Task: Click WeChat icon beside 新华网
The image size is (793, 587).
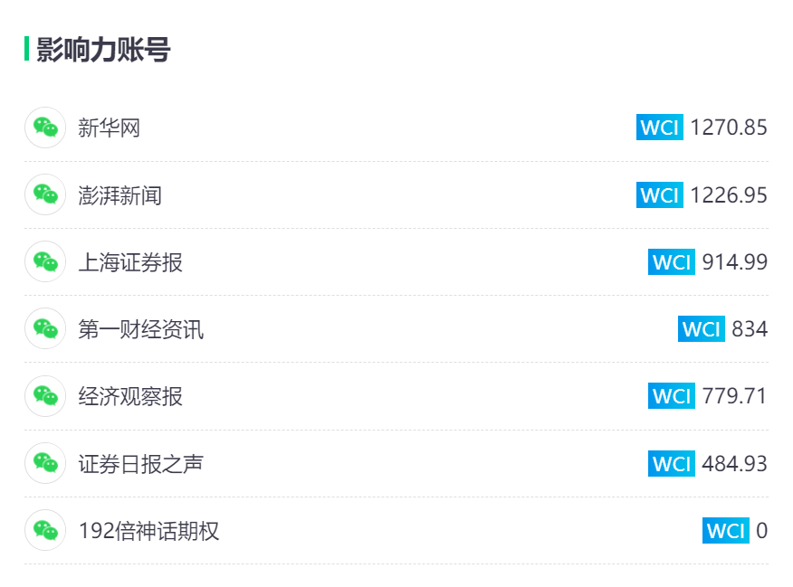Action: [45, 128]
